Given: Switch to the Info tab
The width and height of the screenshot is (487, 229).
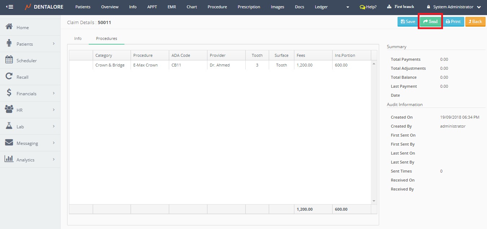Looking at the screenshot, I should pos(78,38).
